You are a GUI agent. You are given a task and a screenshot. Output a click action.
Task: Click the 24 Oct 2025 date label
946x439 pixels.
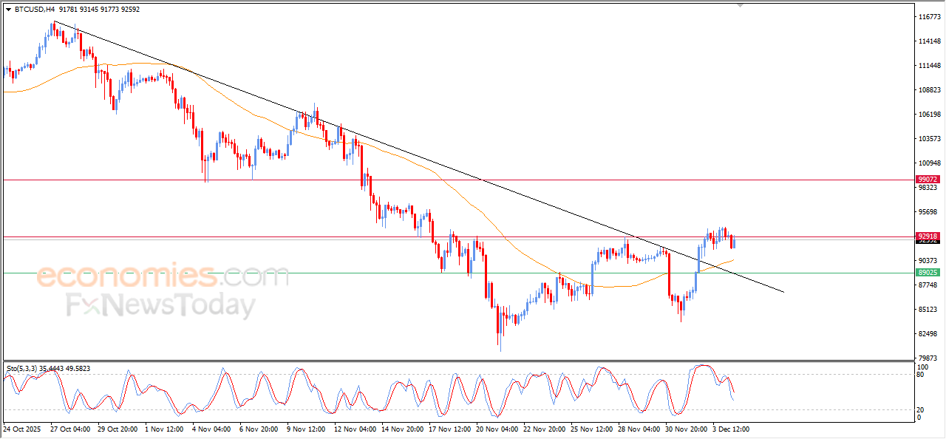tap(21, 429)
